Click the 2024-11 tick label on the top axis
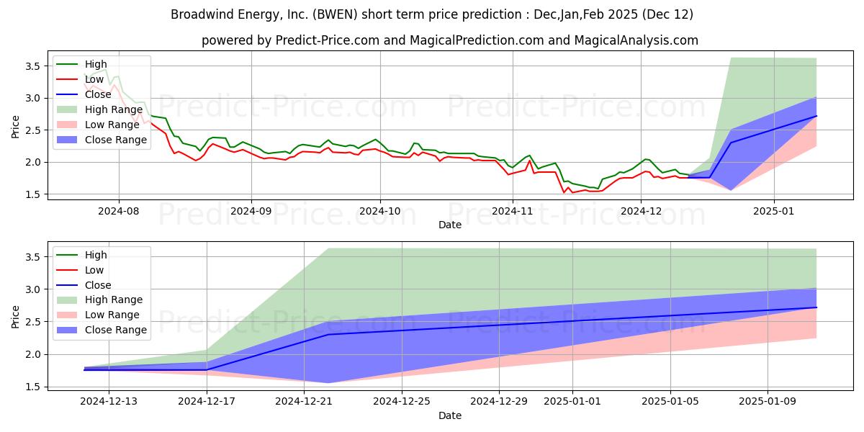864x432 pixels. coord(512,211)
